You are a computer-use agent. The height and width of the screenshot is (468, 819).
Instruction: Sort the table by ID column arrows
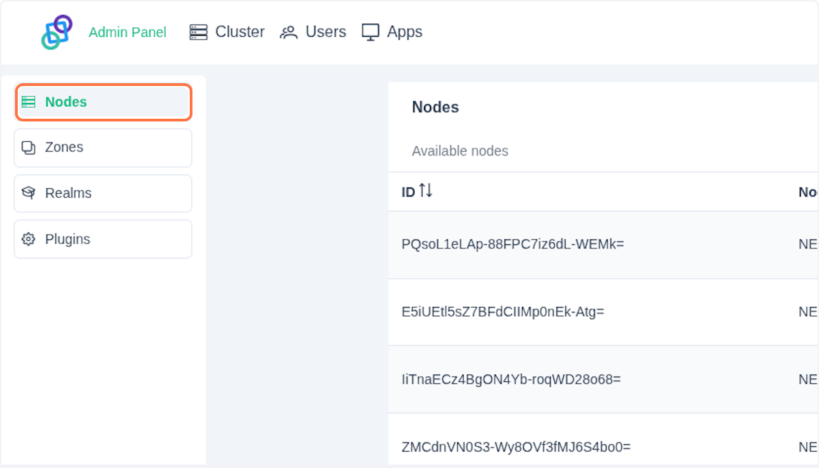(x=426, y=191)
